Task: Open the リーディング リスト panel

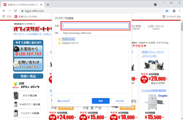Action: pyautogui.click(x=172, y=17)
